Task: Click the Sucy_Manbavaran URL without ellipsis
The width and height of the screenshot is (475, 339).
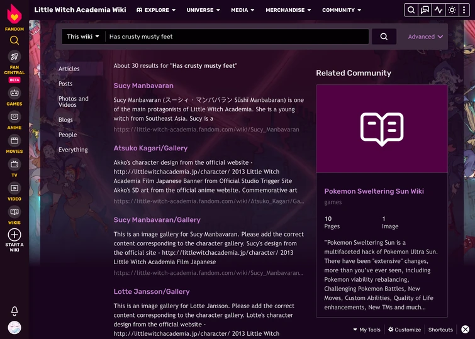Action: 206,130
